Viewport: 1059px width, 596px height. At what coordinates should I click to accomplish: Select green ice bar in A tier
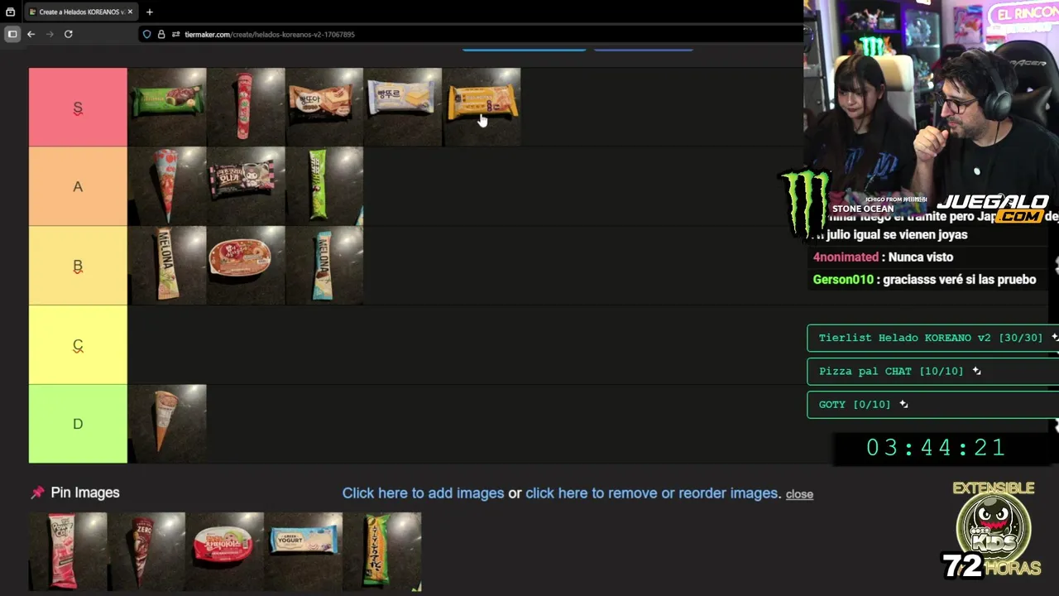(x=324, y=186)
